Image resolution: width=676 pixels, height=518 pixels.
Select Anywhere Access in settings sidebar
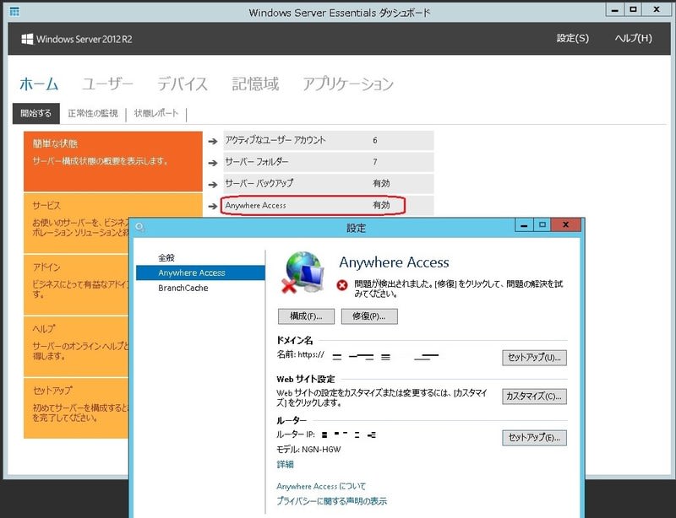pyautogui.click(x=200, y=273)
